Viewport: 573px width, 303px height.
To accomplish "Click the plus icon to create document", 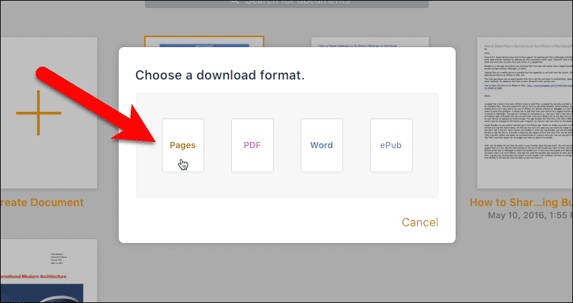I will (x=39, y=111).
